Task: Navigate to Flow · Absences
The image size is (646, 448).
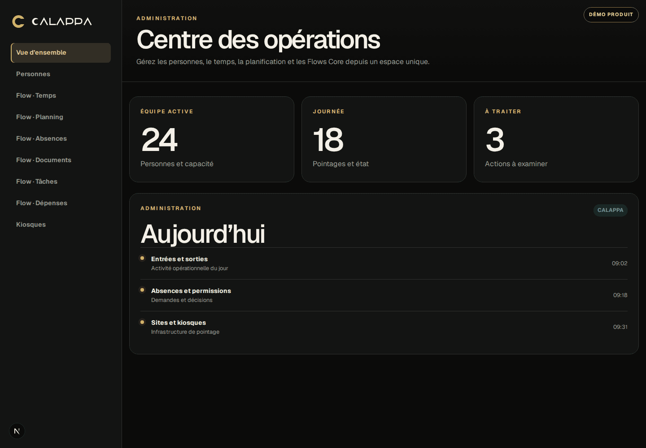Action: pyautogui.click(x=61, y=139)
